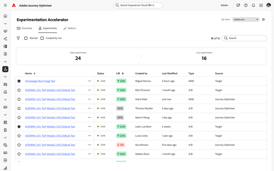
Task: Expand the Adobe.com team dropdown
Action: (x=246, y=20)
